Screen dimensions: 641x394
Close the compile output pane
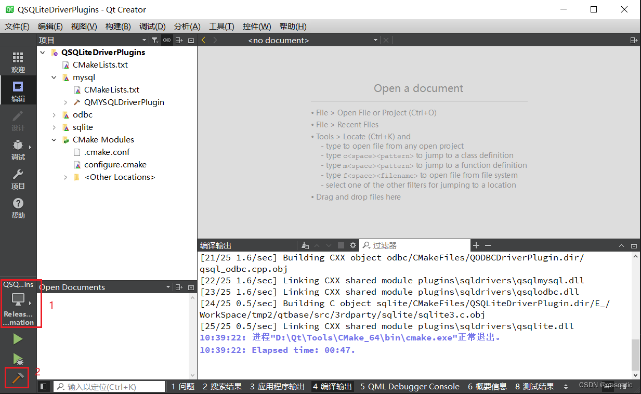coord(634,245)
